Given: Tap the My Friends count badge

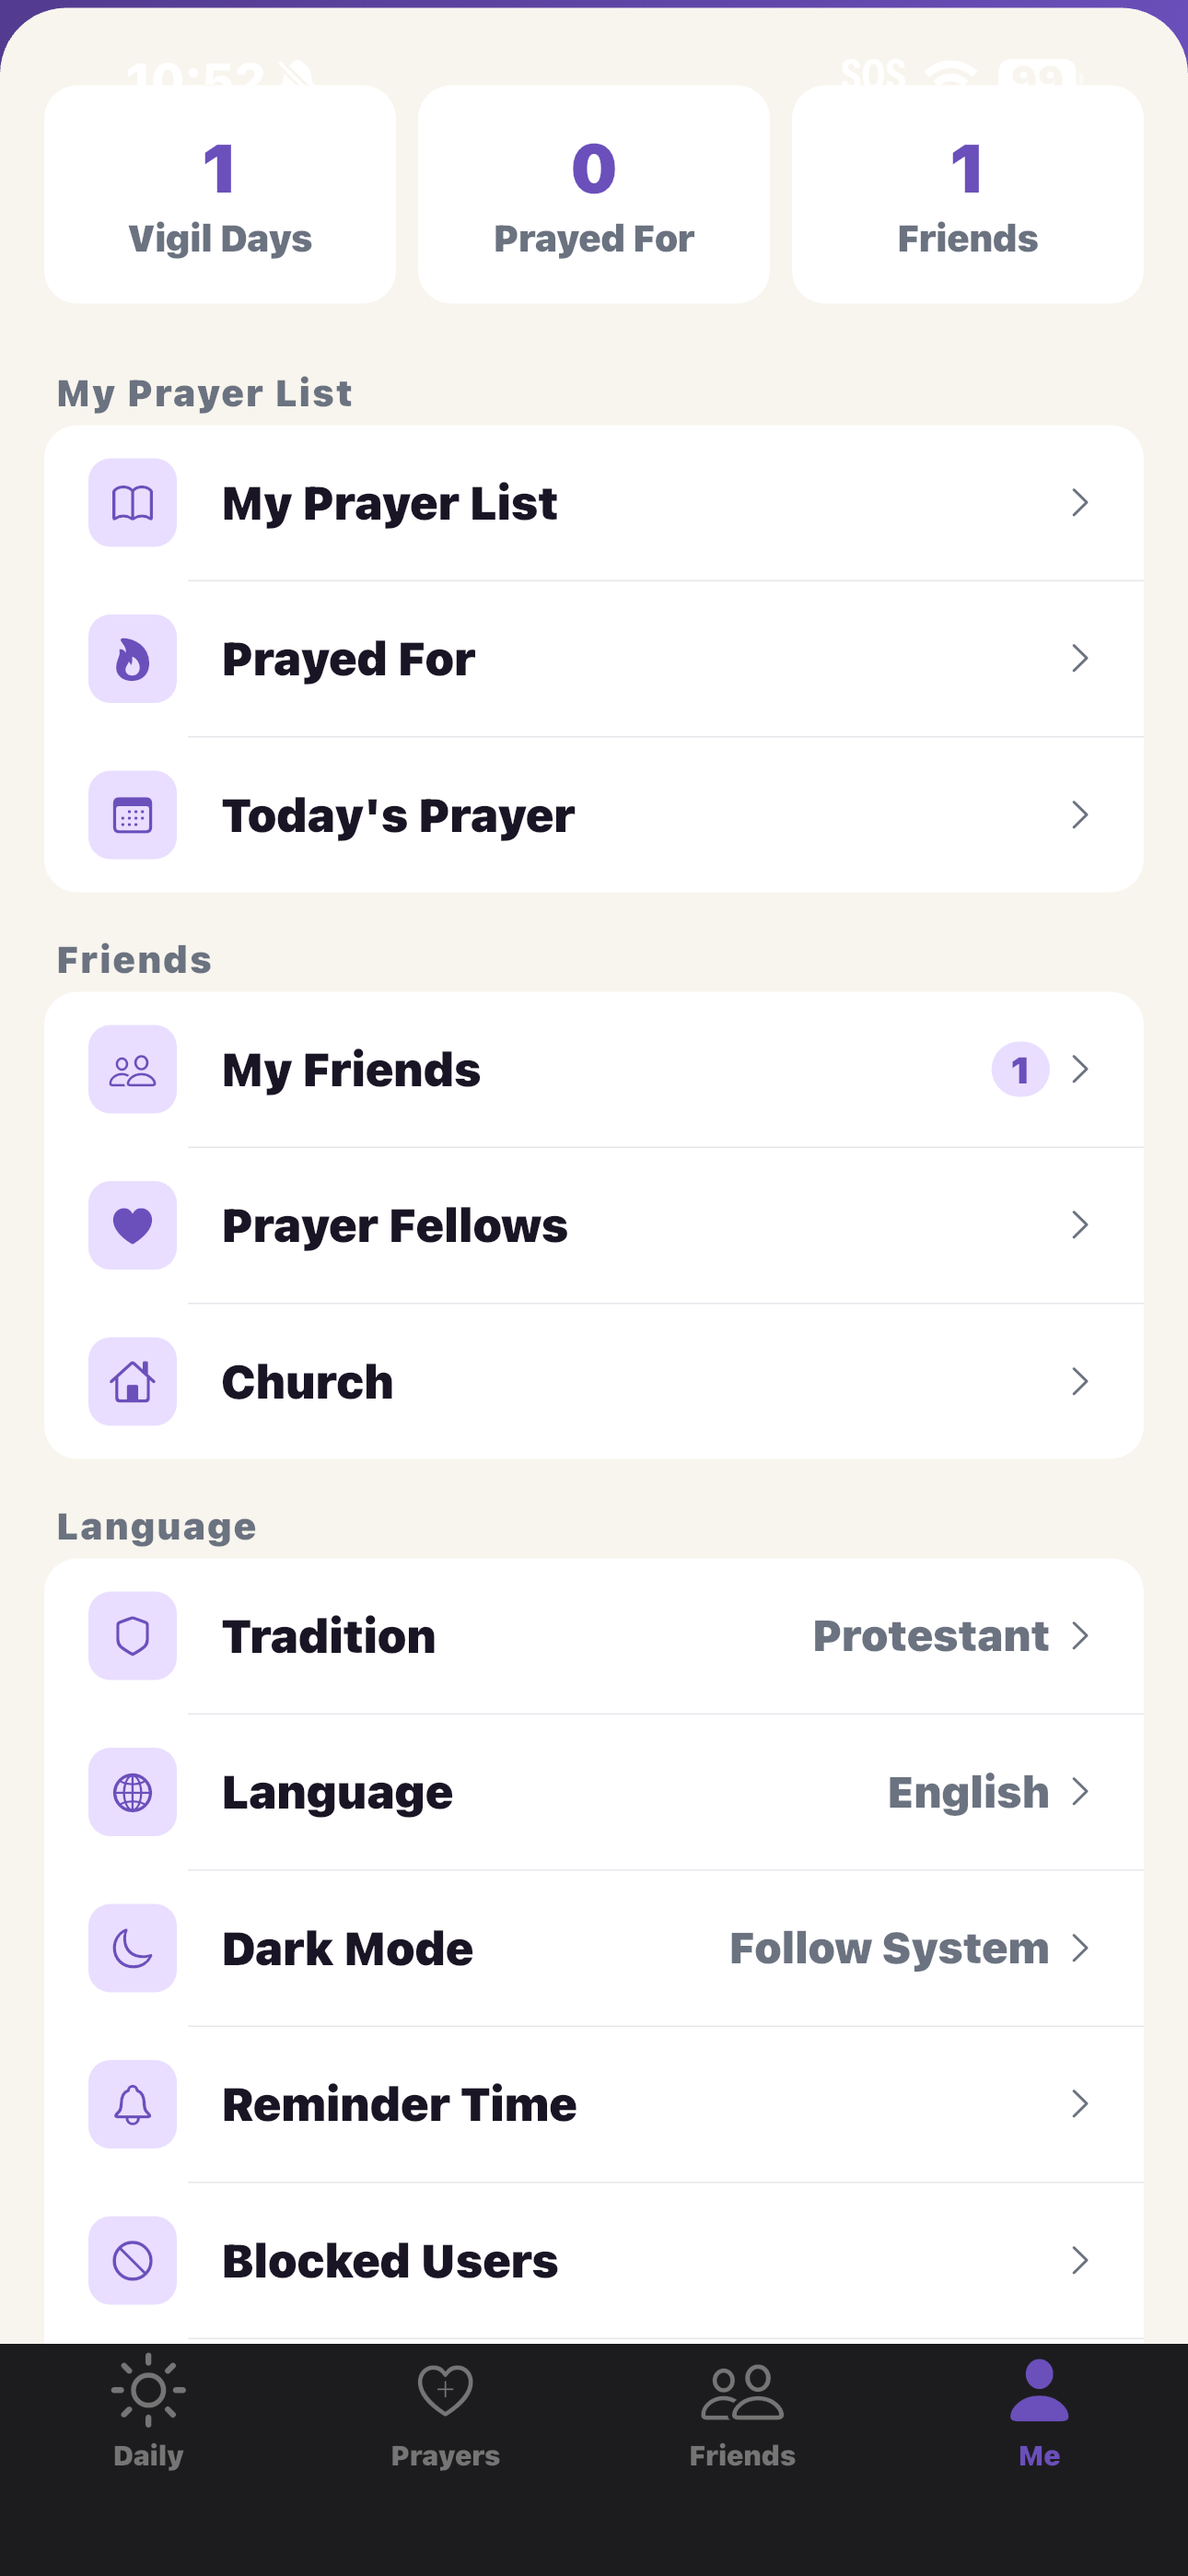Looking at the screenshot, I should [x=1020, y=1069].
